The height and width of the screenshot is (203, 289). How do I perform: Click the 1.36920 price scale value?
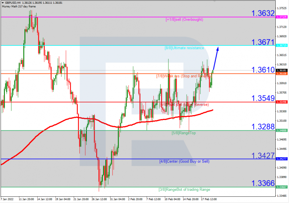click(282, 37)
